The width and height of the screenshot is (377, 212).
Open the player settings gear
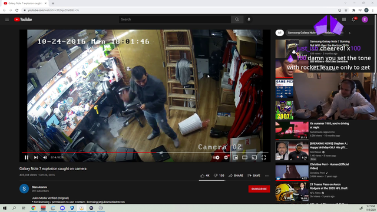226,157
